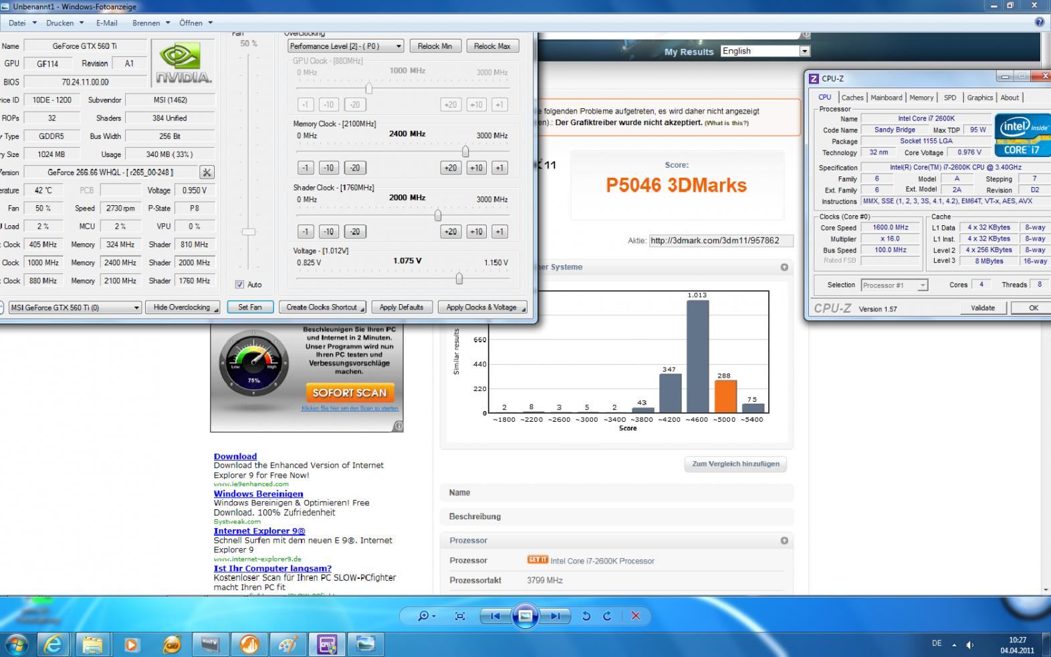
Task: Click the Relock Max button
Action: coord(492,46)
